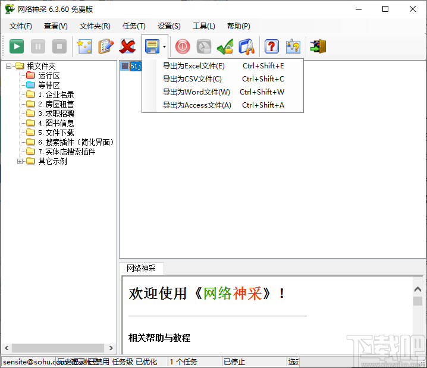Open the 工具(L) menu
The width and height of the screenshot is (427, 368).
204,26
